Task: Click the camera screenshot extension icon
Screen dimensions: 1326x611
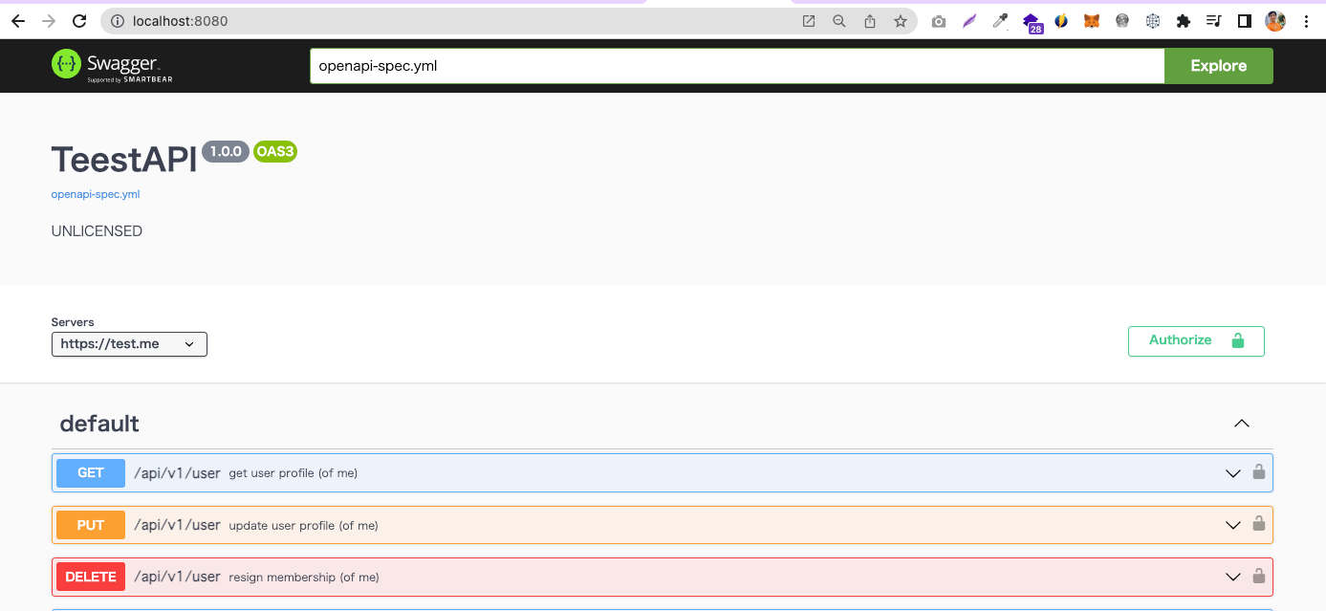Action: tap(938, 21)
